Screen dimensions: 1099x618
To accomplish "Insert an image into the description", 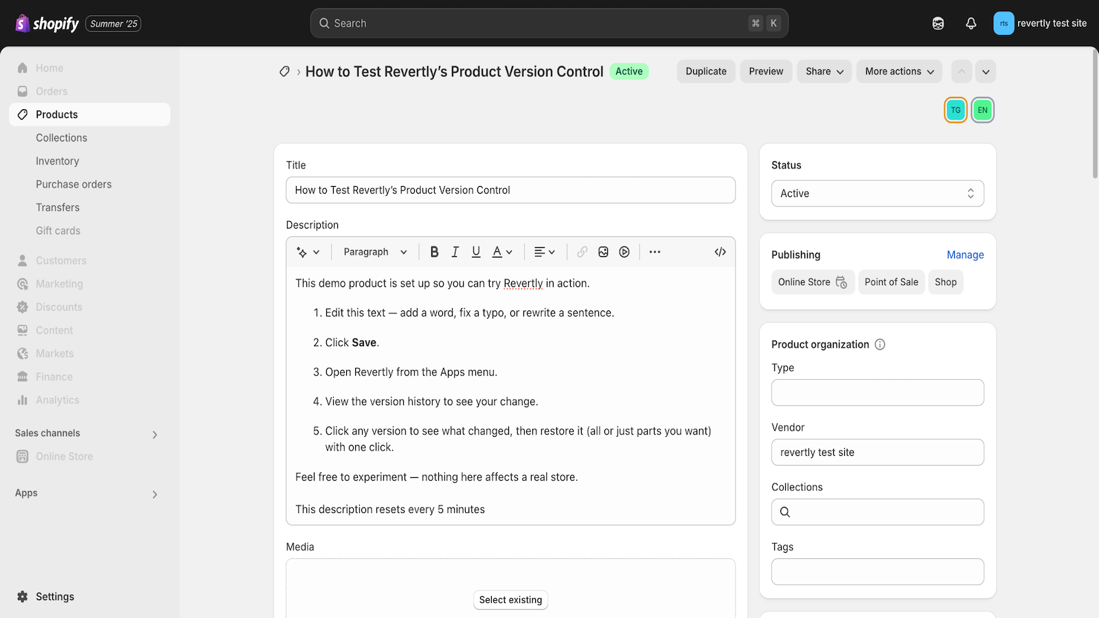I will (603, 251).
